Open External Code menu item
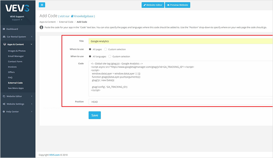 (15, 83)
